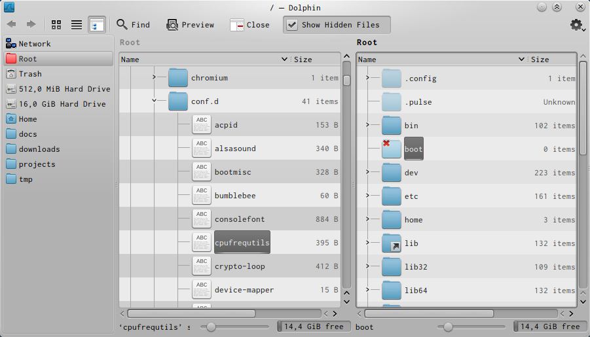Screen dimensions: 590x337
Task: Select the alsasound file
Action: [x=235, y=149]
